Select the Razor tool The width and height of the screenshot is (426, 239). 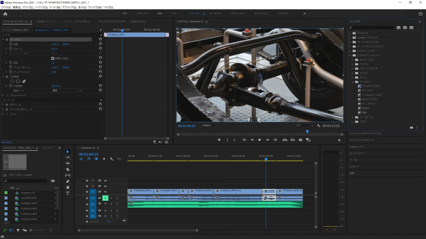click(x=68, y=169)
